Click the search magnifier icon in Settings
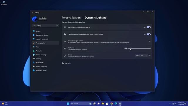This screenshot has height=106, width=188. click(x=57, y=26)
